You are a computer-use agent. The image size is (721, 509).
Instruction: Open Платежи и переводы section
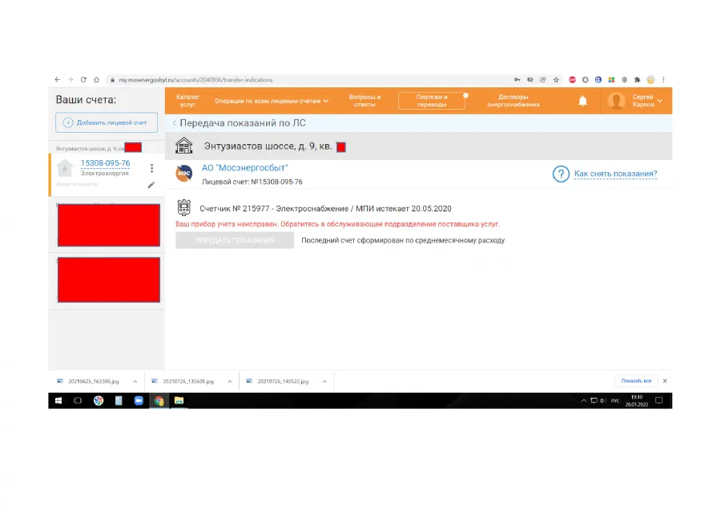point(432,101)
